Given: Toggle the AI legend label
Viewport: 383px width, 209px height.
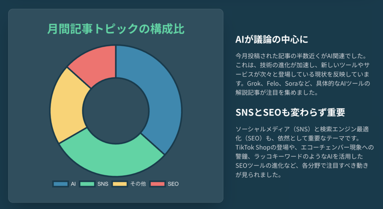Looking at the screenshot, I should (73, 184).
